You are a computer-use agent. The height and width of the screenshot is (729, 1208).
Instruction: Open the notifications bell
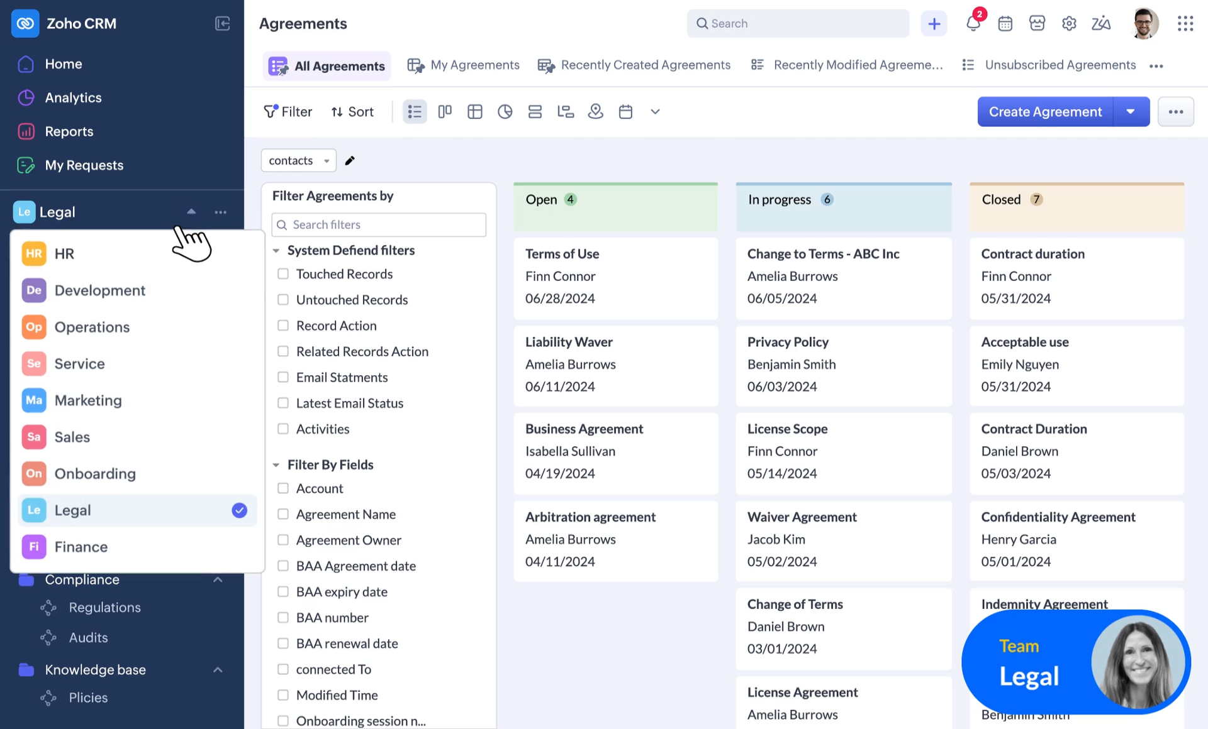[x=973, y=23]
